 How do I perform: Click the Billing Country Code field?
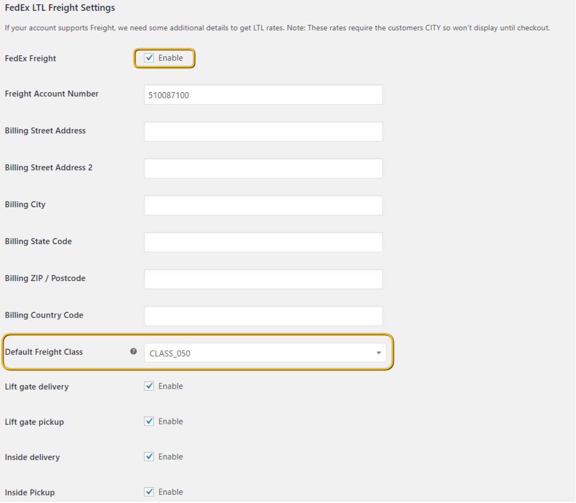point(263,316)
